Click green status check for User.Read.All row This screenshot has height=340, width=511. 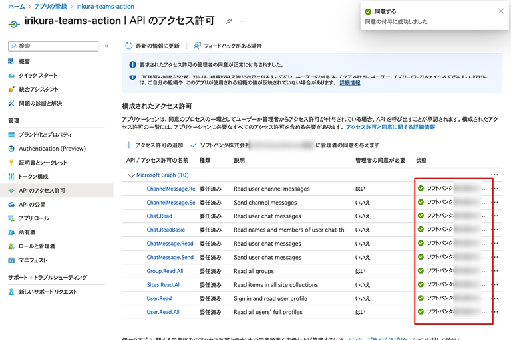coord(421,311)
